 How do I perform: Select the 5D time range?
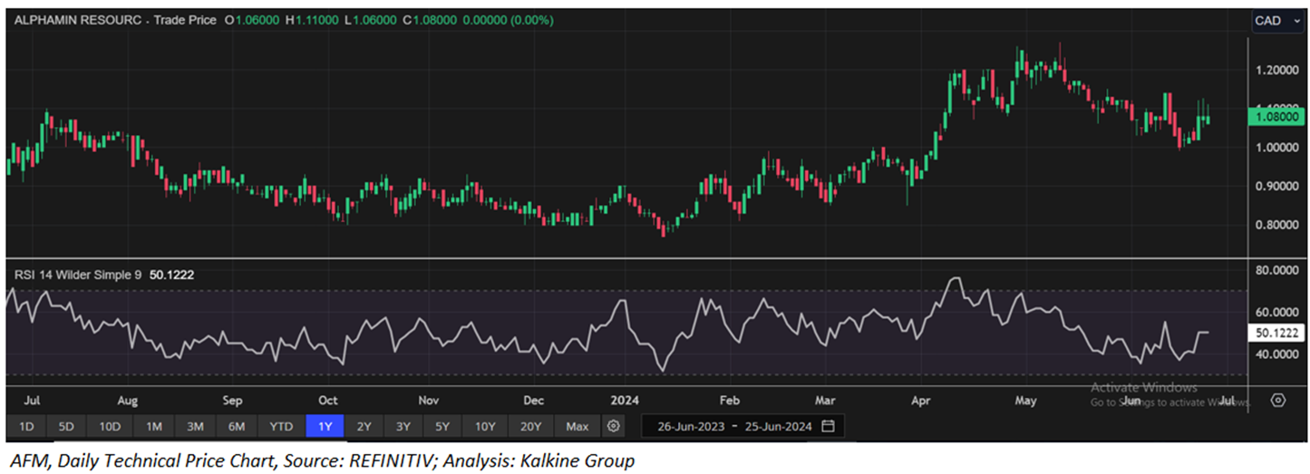pyautogui.click(x=66, y=426)
